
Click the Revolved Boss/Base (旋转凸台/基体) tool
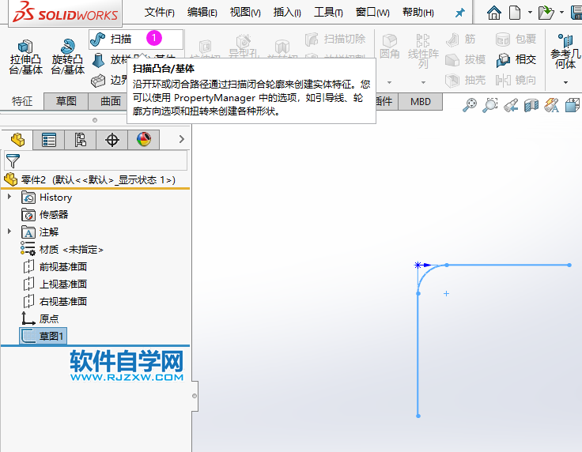pos(67,57)
